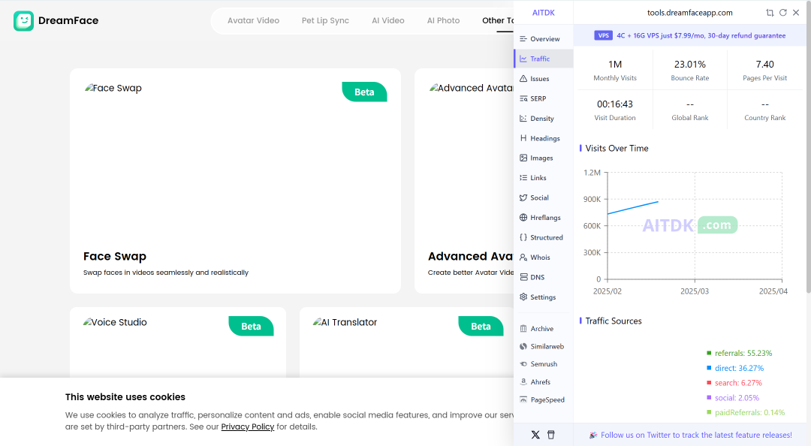Switch to the AI Video tab
Image resolution: width=811 pixels, height=446 pixels.
[388, 21]
